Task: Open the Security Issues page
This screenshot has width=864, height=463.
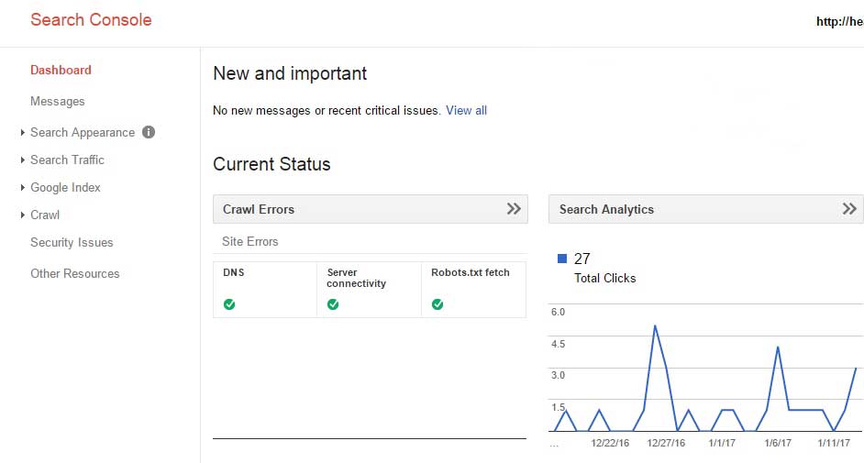Action: 72,242
